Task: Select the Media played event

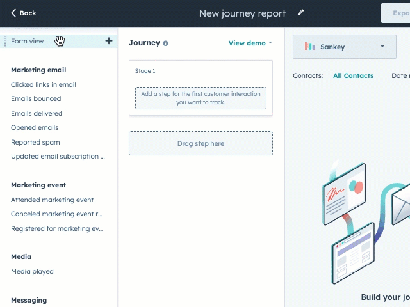Action: [x=32, y=271]
